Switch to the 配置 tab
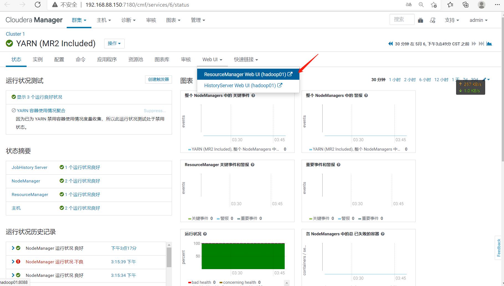 point(59,60)
